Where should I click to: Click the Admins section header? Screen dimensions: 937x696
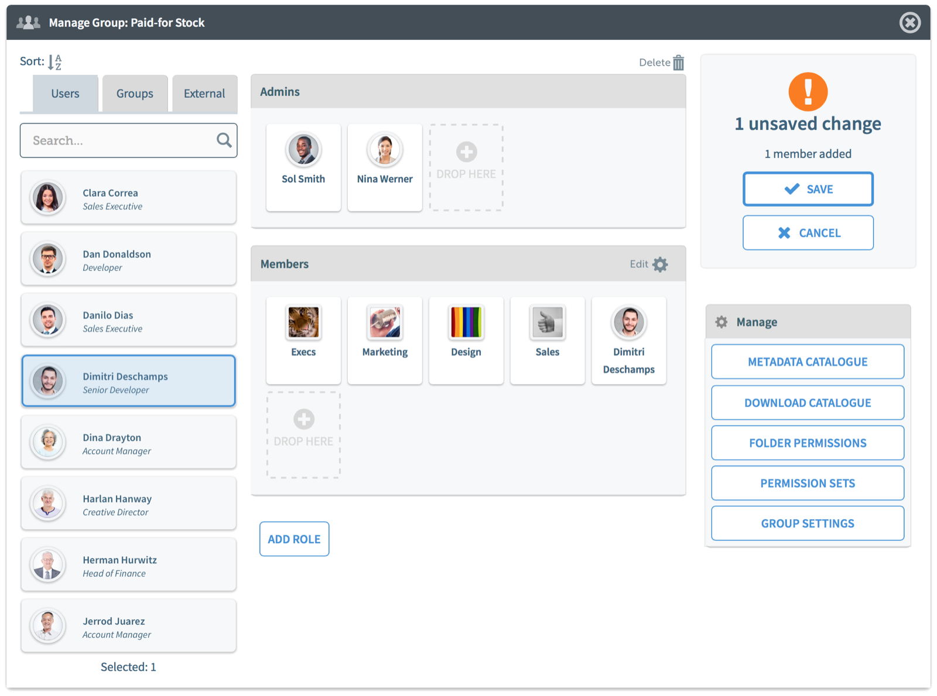[468, 92]
